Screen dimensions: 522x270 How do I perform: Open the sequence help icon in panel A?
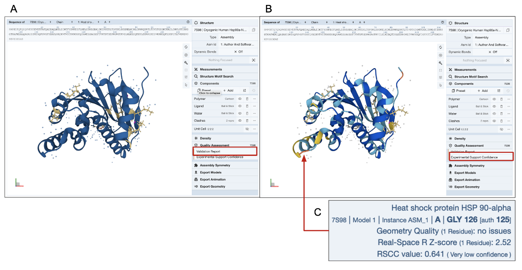point(188,22)
